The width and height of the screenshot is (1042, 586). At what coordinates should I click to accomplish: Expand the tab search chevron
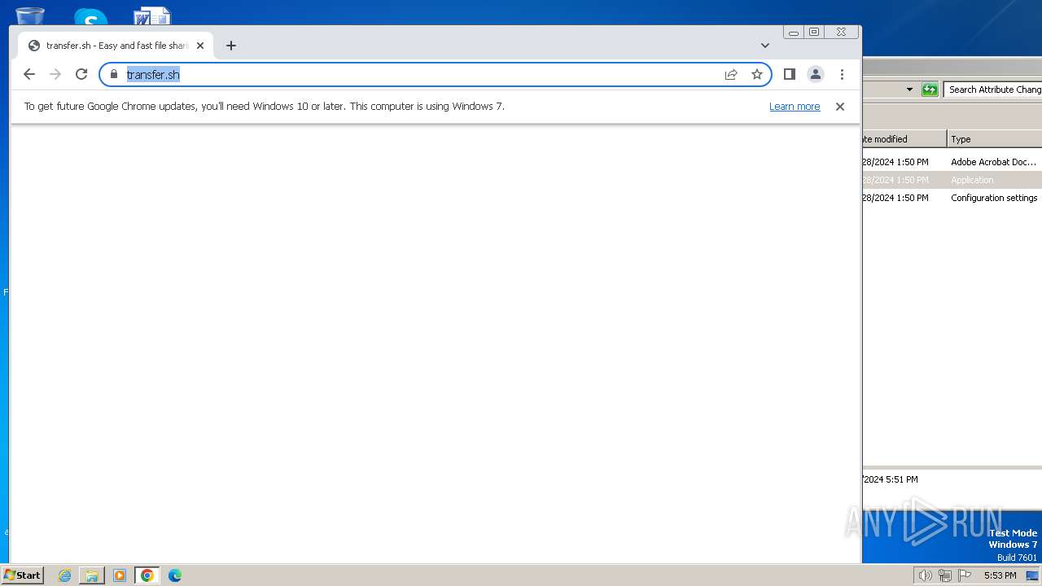coord(765,46)
